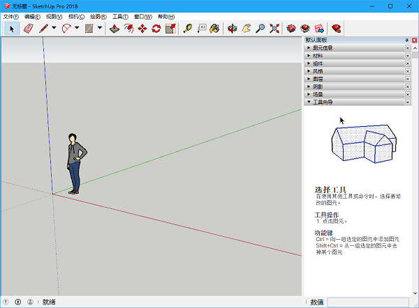Open the 文件(F) menu

pyautogui.click(x=11, y=17)
